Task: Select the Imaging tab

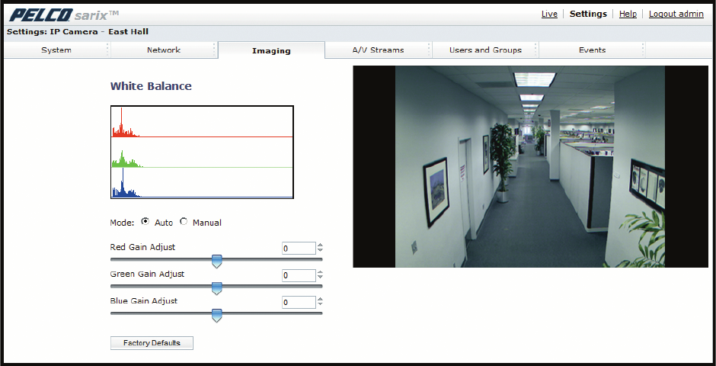Action: [271, 51]
